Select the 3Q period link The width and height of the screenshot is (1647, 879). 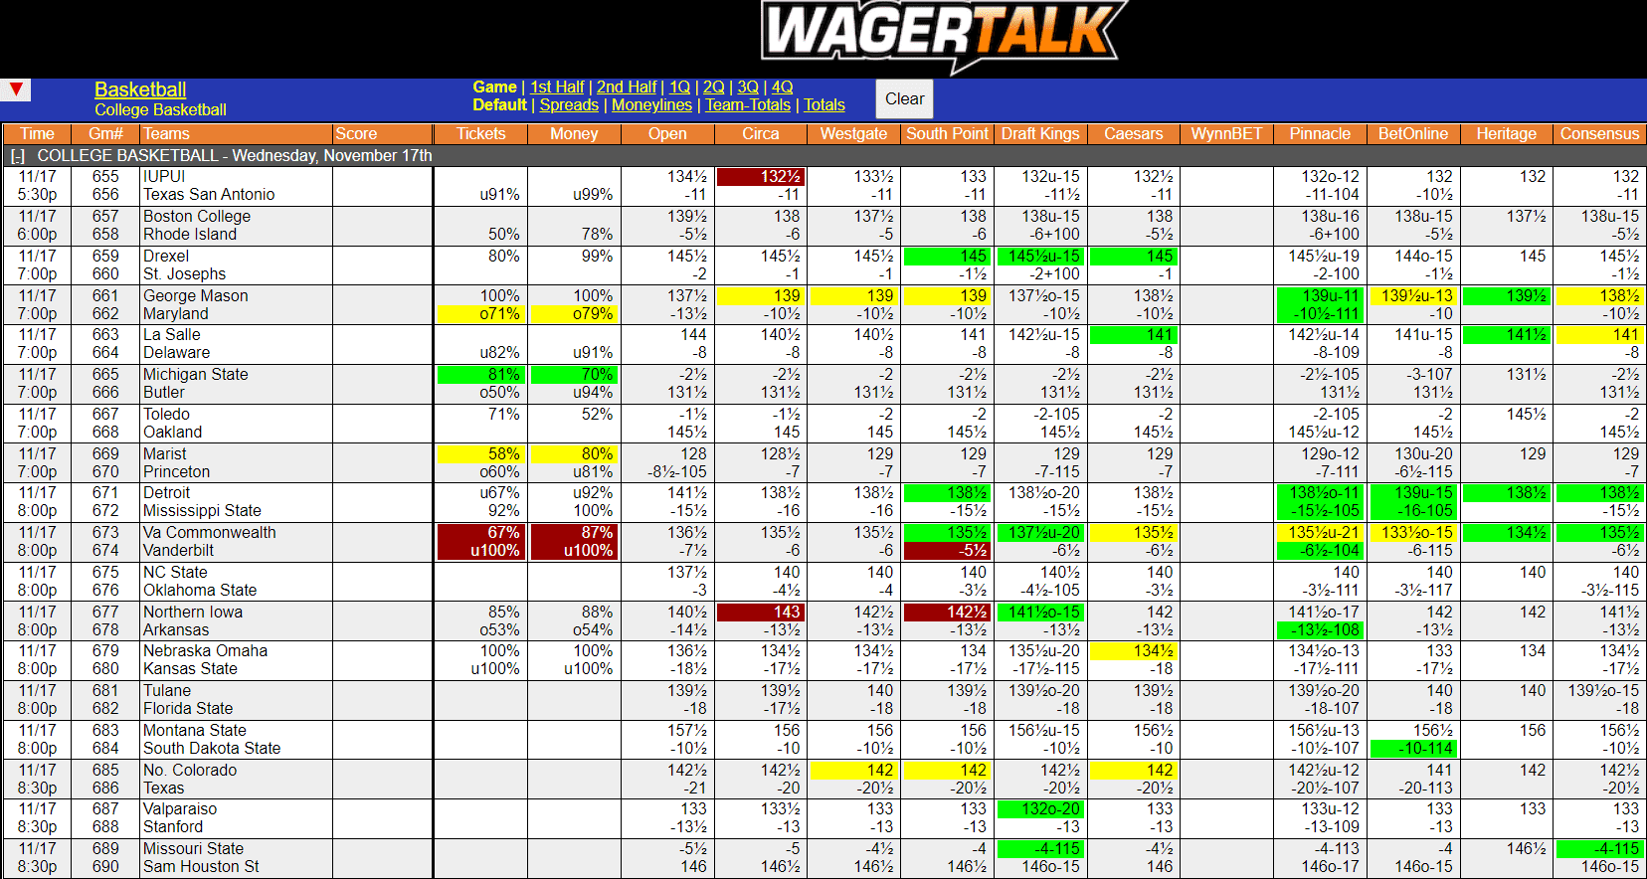pyautogui.click(x=748, y=88)
